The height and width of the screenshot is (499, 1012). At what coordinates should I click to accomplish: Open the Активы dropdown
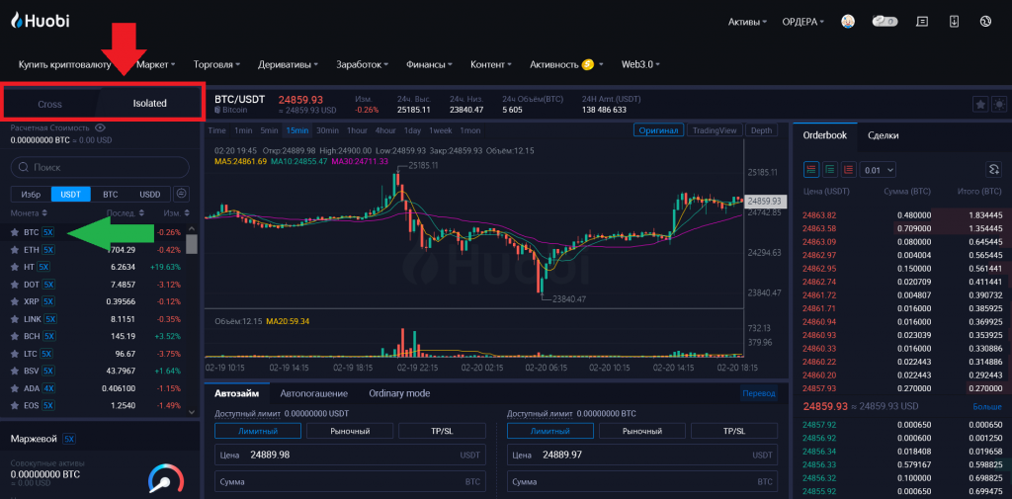(x=747, y=22)
